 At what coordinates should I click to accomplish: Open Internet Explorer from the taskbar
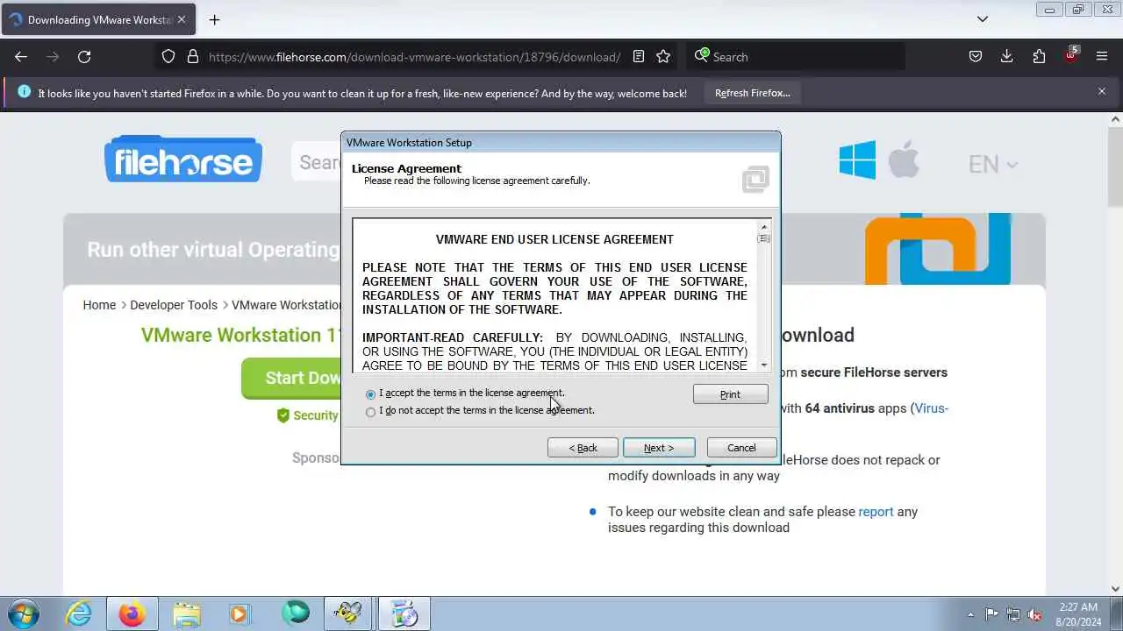(79, 613)
